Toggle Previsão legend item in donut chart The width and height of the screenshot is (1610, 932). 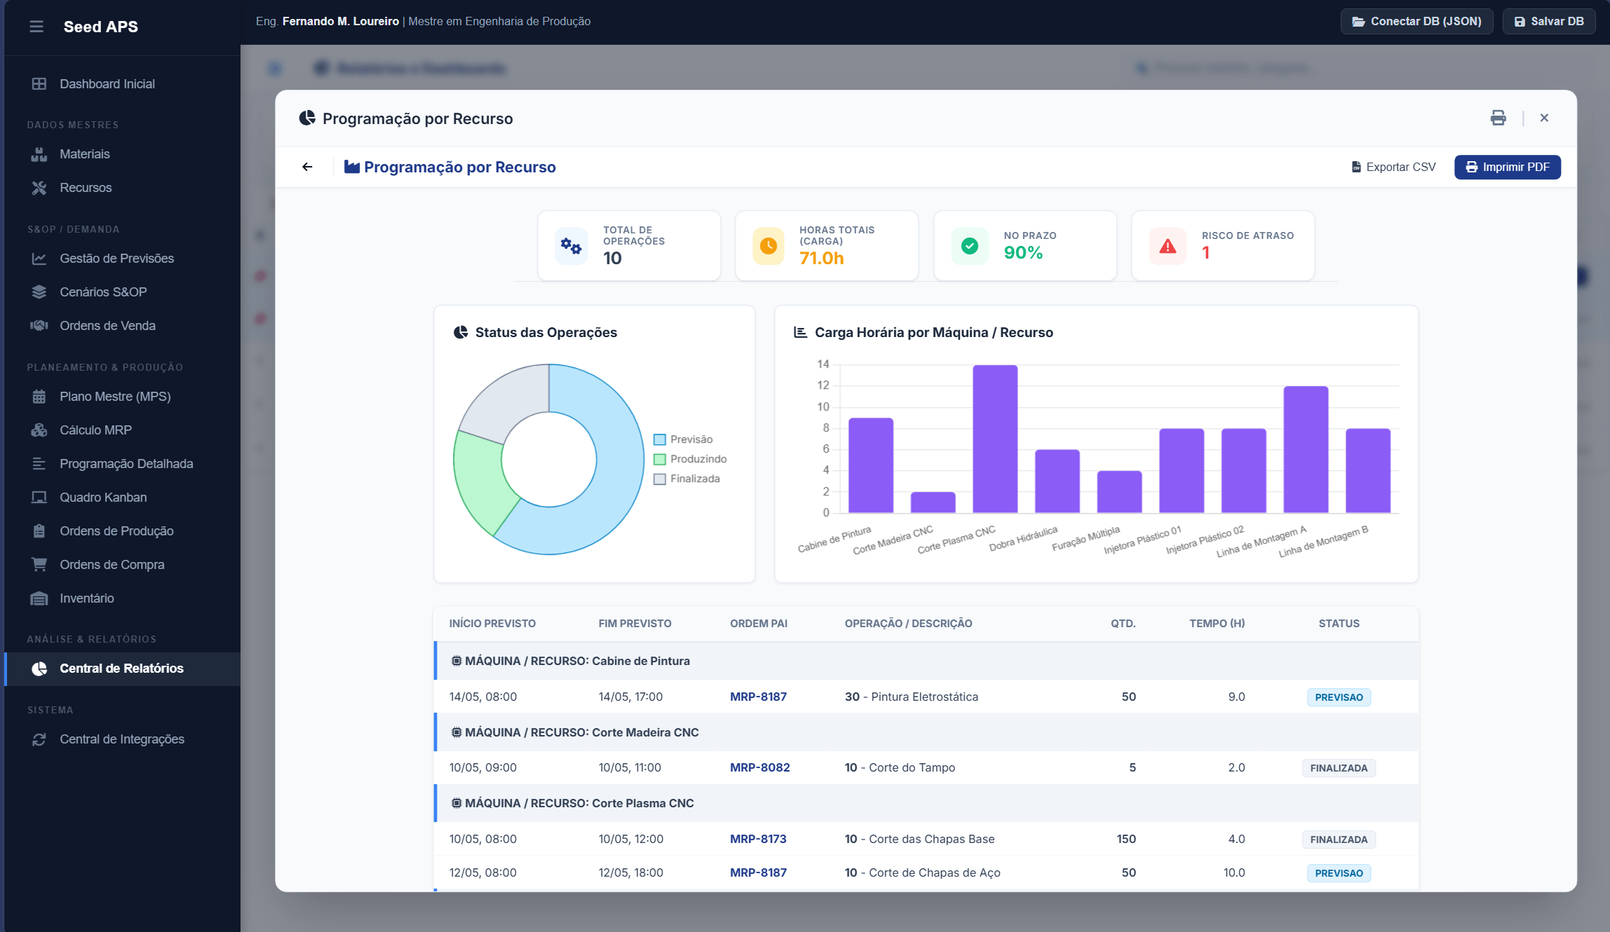[x=683, y=439]
